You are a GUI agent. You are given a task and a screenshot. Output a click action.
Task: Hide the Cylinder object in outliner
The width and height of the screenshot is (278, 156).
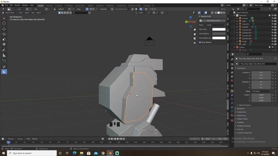point(272,27)
